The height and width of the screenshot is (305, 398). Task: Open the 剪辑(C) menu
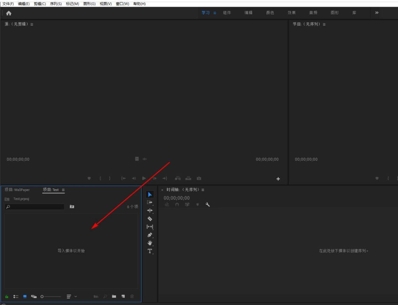tap(40, 4)
